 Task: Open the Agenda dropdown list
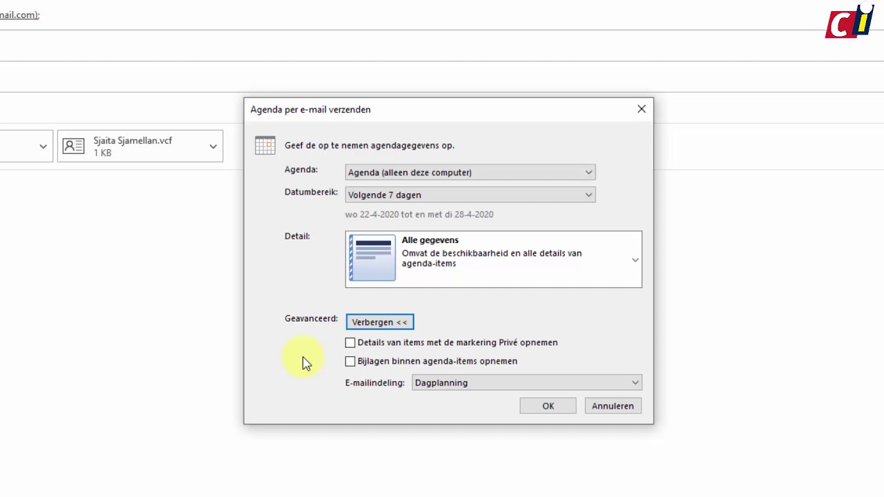[x=470, y=173]
